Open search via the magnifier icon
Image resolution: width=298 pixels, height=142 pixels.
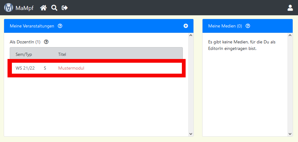[54, 8]
